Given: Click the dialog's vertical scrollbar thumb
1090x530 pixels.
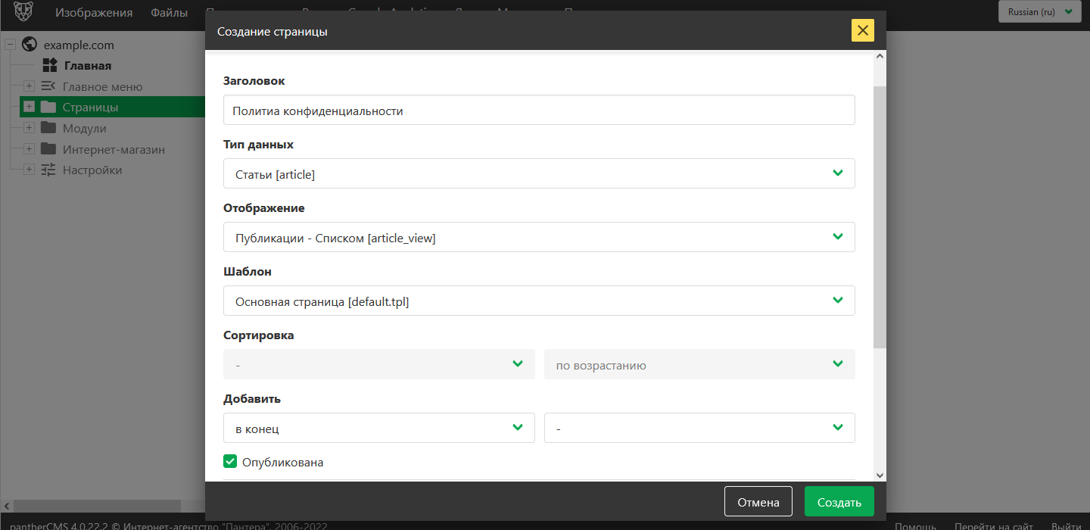Looking at the screenshot, I should click(x=879, y=216).
